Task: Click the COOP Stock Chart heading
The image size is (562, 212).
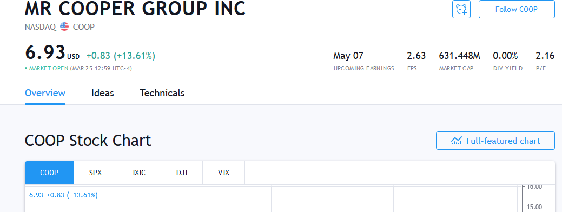Action: click(88, 141)
